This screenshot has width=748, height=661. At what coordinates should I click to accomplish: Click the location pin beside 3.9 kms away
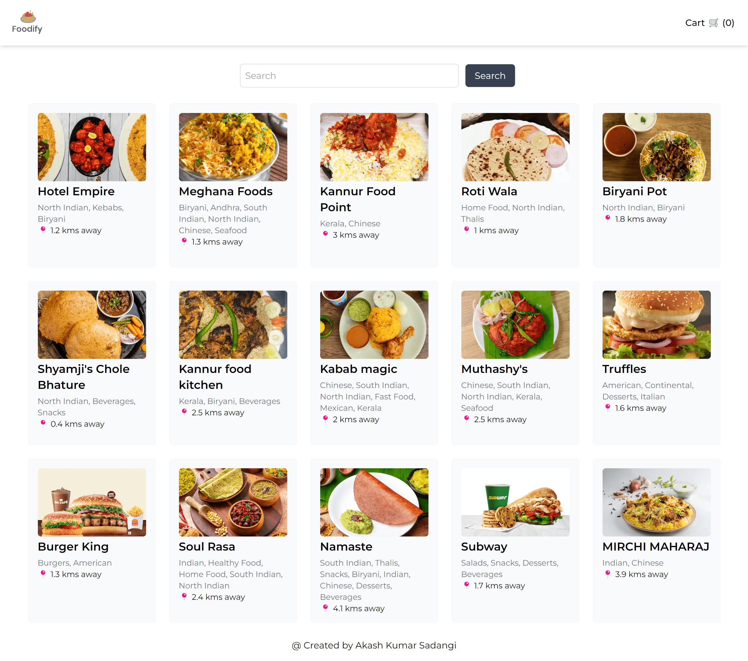[607, 574]
